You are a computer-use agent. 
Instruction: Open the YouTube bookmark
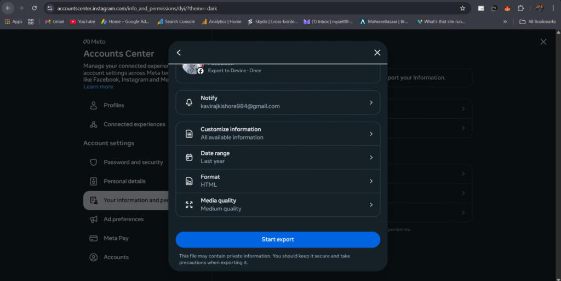pyautogui.click(x=82, y=21)
